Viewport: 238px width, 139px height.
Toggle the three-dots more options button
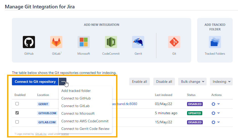click(x=63, y=82)
